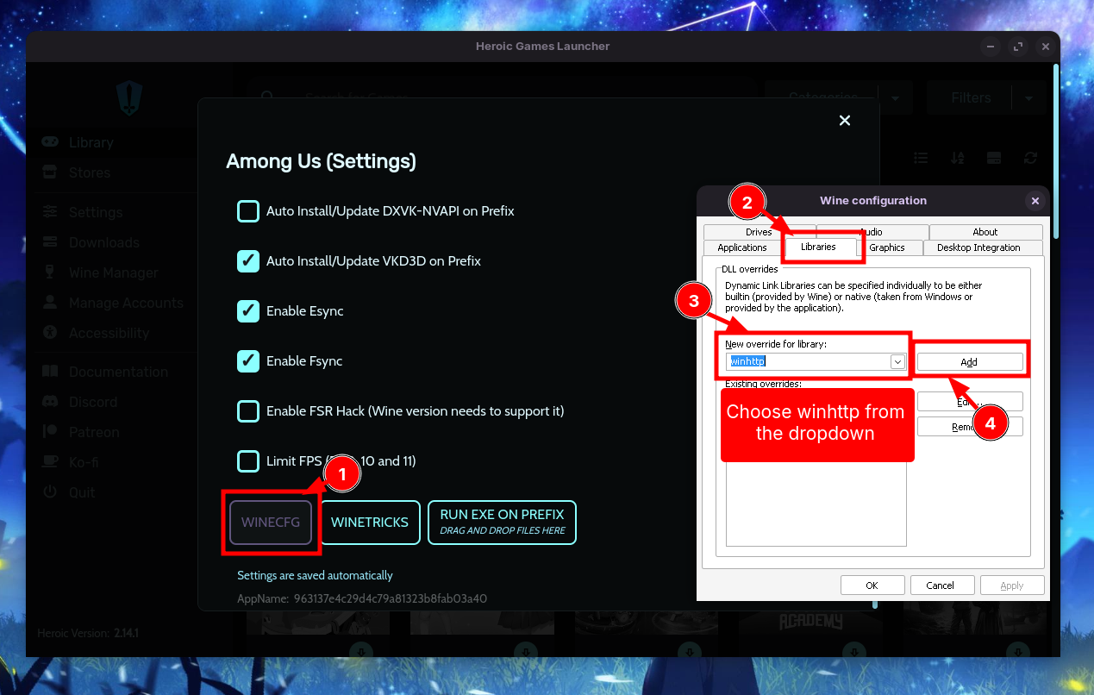Open Stores via its storefront icon
Viewport: 1094px width, 695px height.
coord(50,172)
